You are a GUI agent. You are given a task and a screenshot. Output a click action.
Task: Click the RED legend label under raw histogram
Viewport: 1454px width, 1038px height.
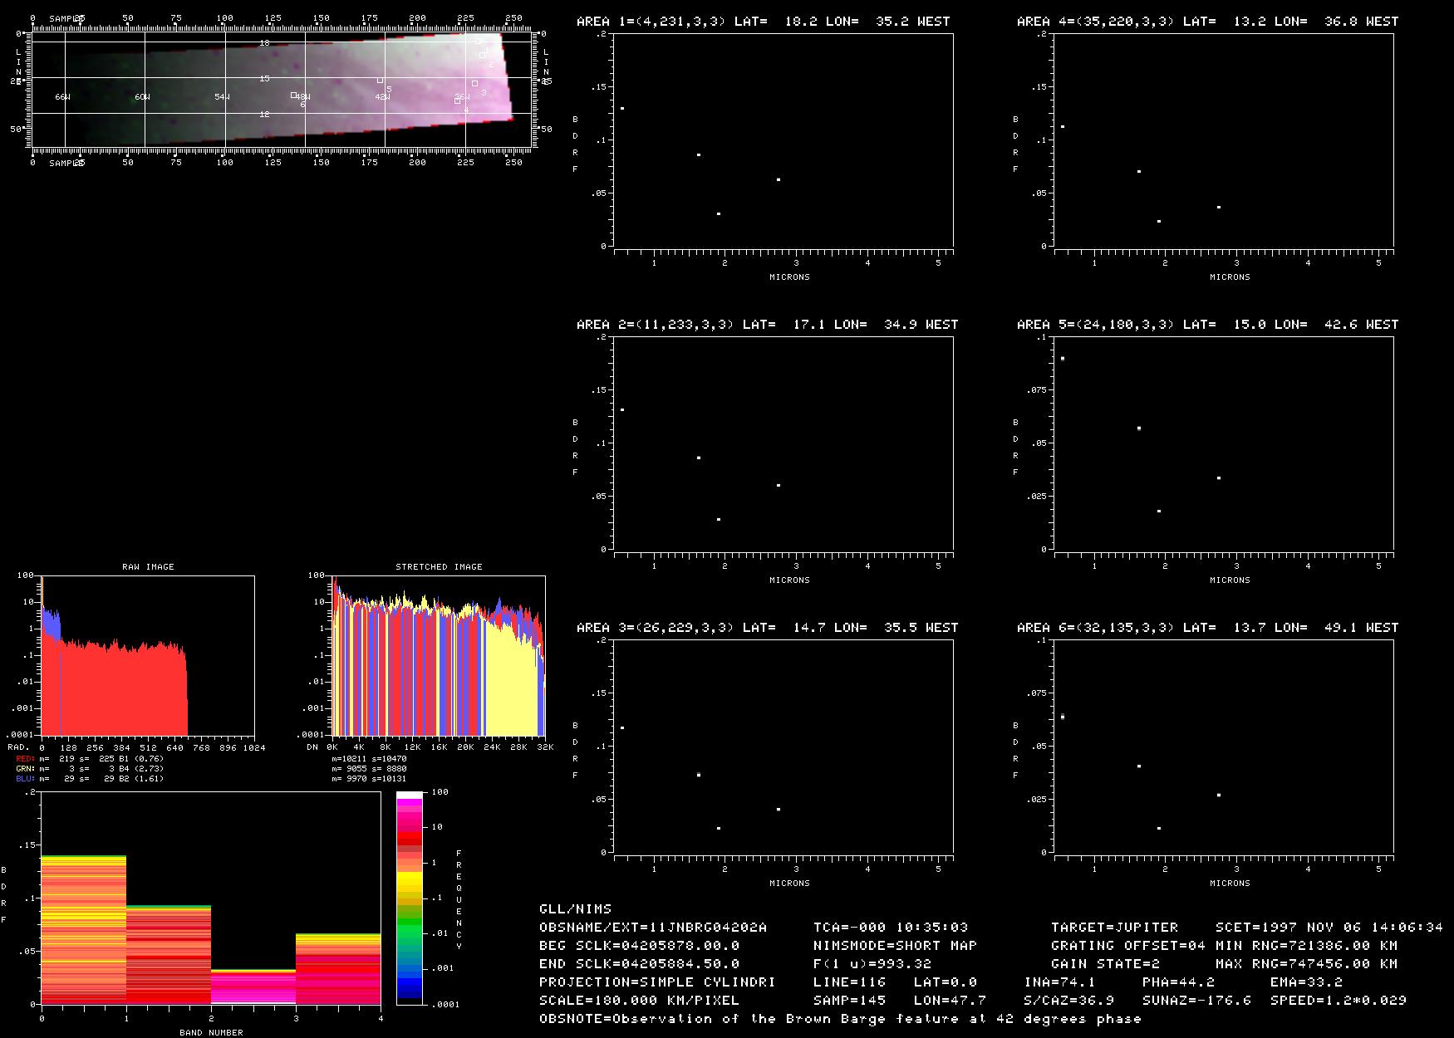click(x=25, y=758)
